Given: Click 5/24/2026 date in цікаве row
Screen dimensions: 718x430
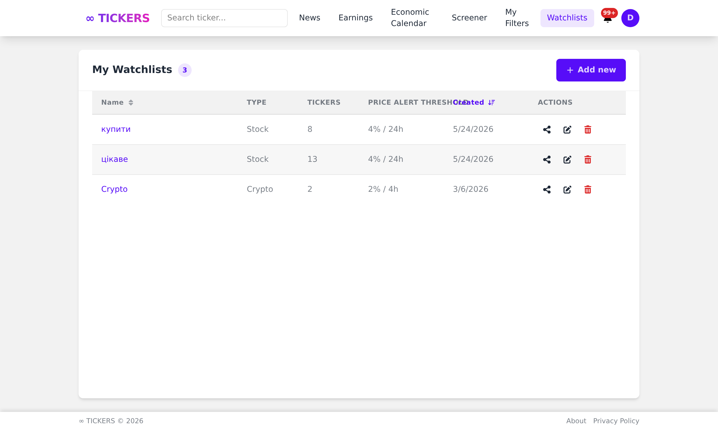Looking at the screenshot, I should tap(473, 159).
